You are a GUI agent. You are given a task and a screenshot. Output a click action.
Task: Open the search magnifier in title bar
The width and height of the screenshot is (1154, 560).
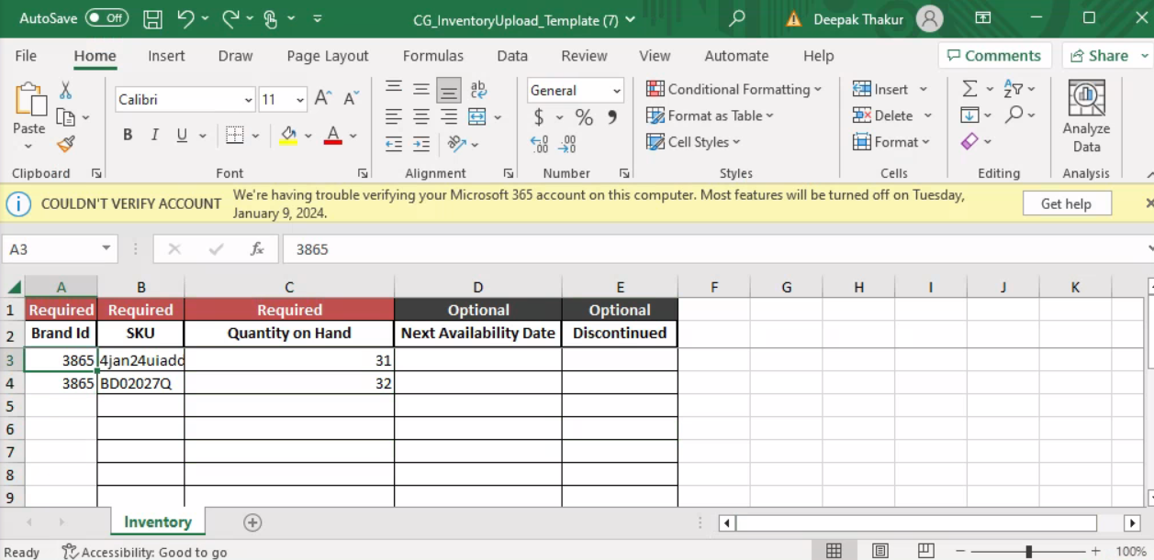click(x=736, y=18)
